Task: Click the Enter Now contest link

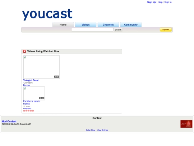Action: [x=91, y=130]
